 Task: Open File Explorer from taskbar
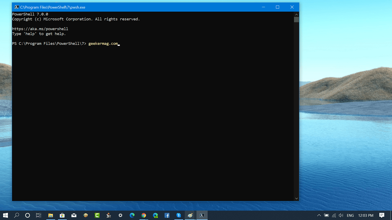(51, 215)
